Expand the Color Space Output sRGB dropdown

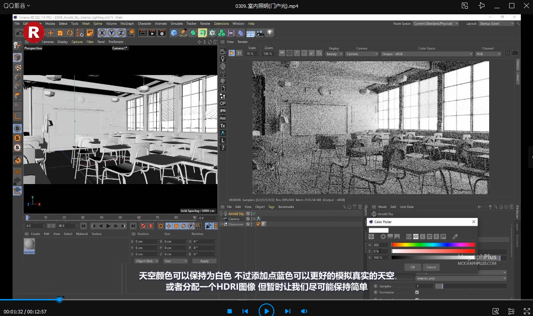(427, 54)
